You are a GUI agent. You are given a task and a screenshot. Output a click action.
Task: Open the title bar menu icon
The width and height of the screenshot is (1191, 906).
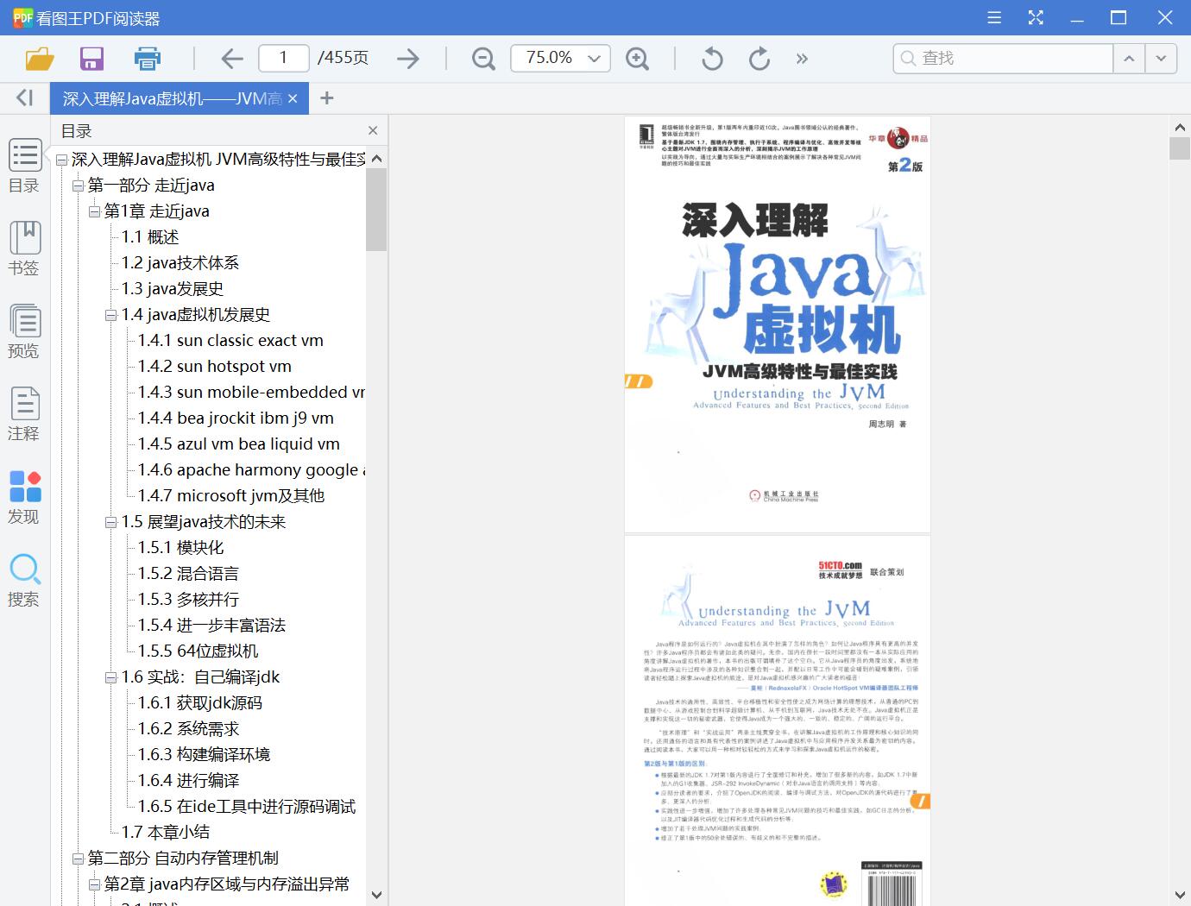tap(994, 17)
